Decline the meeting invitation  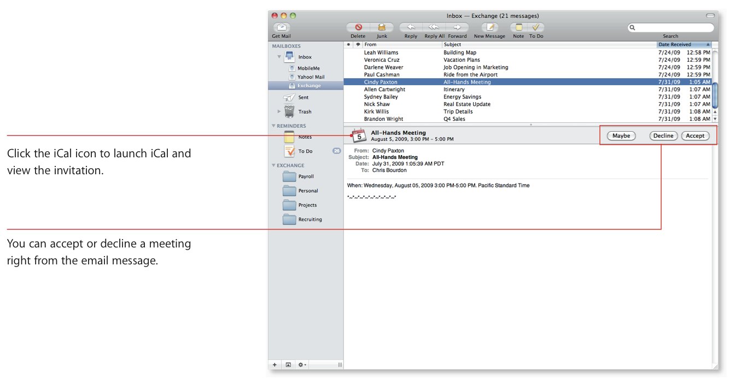[663, 136]
